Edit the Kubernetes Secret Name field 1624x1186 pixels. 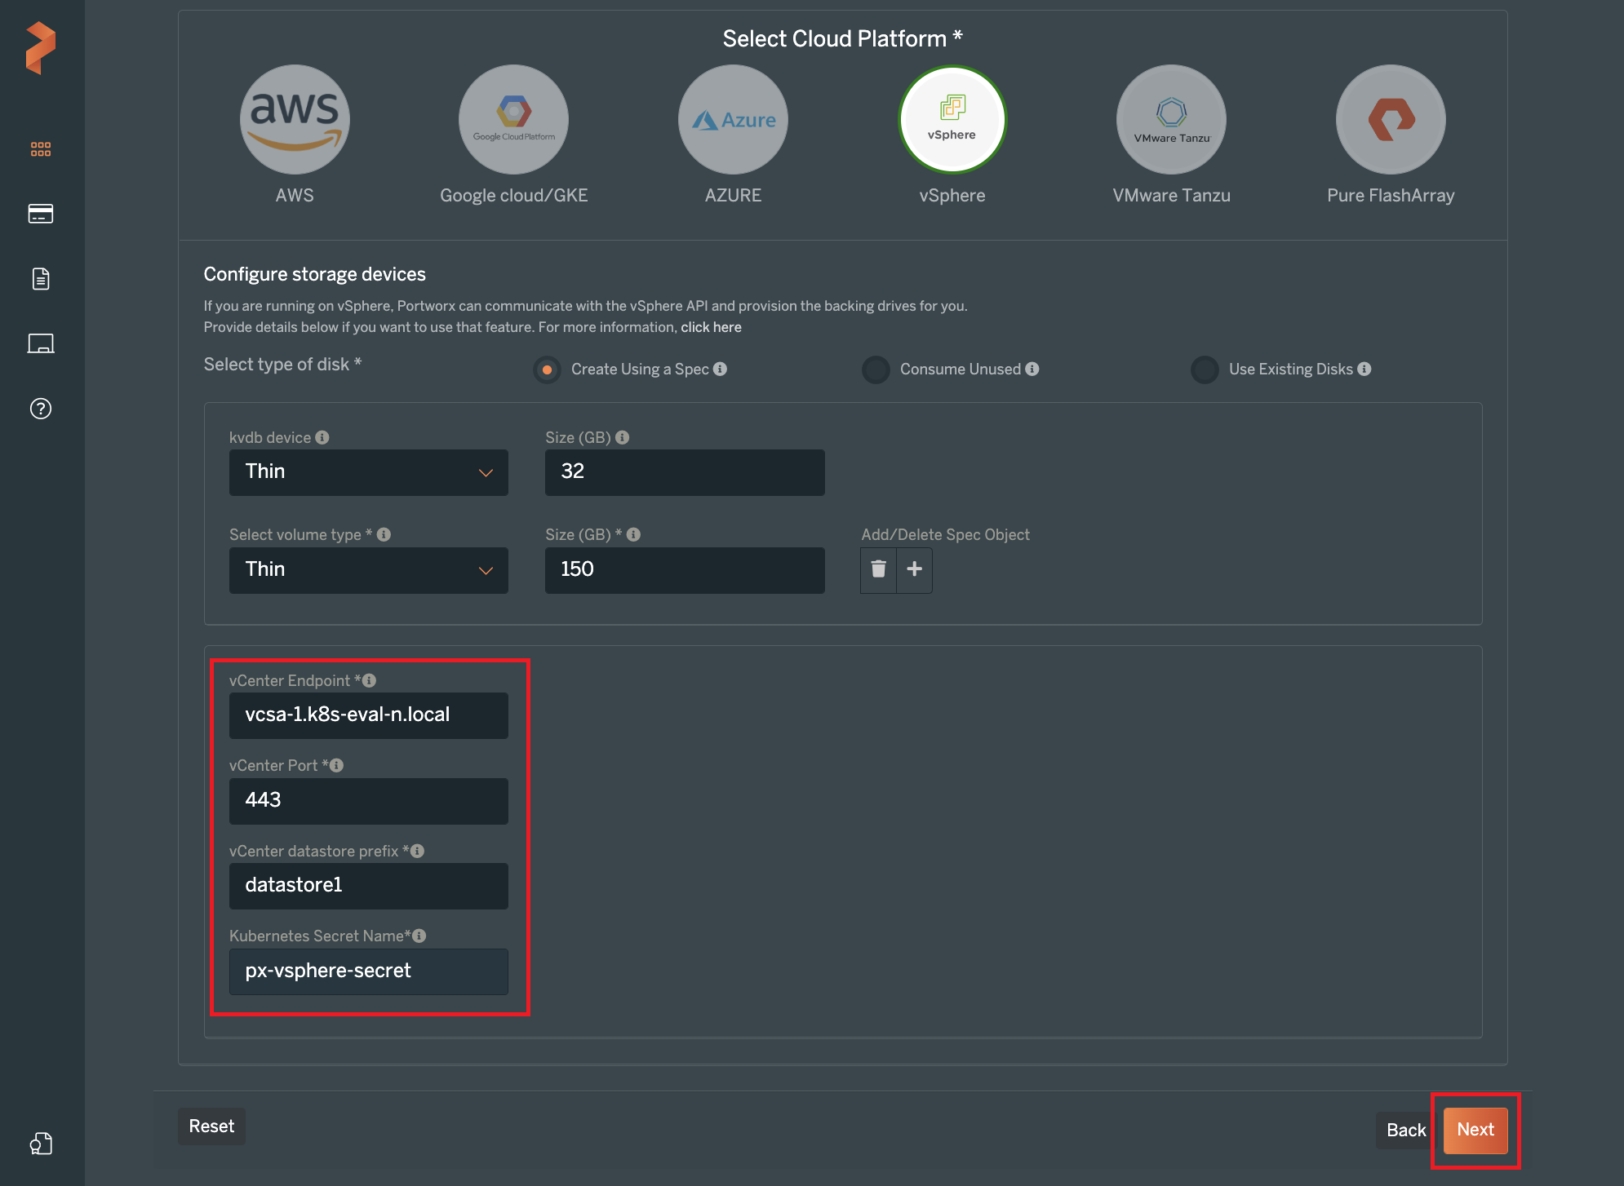click(x=369, y=971)
